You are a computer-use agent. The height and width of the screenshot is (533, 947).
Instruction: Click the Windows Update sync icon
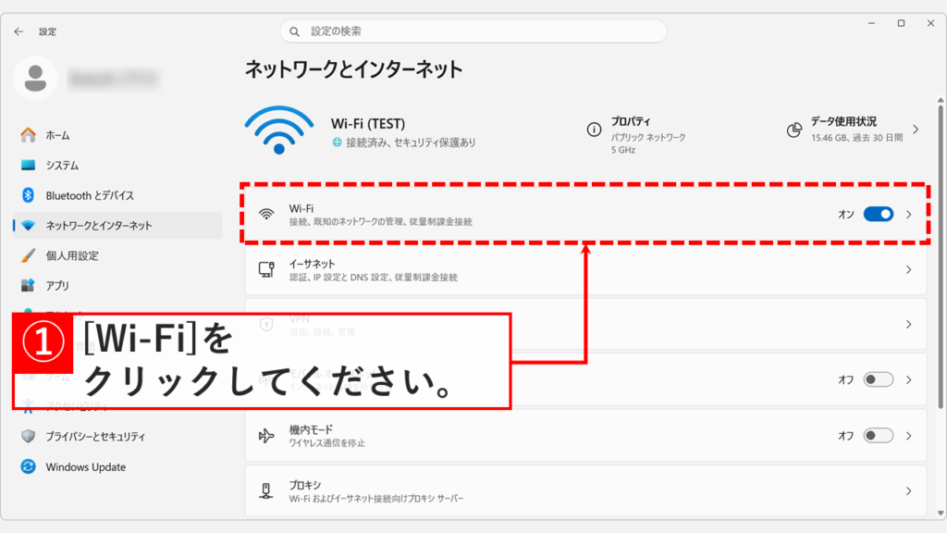[x=28, y=466]
